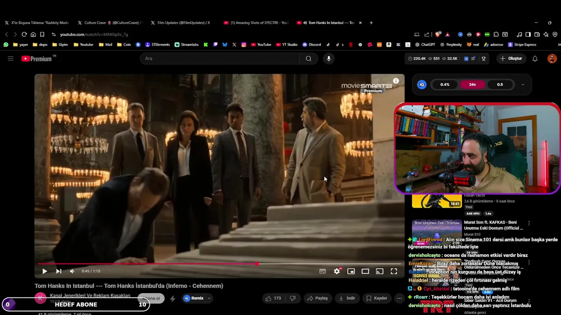Expand the IQ stats panel chevron

click(x=522, y=84)
